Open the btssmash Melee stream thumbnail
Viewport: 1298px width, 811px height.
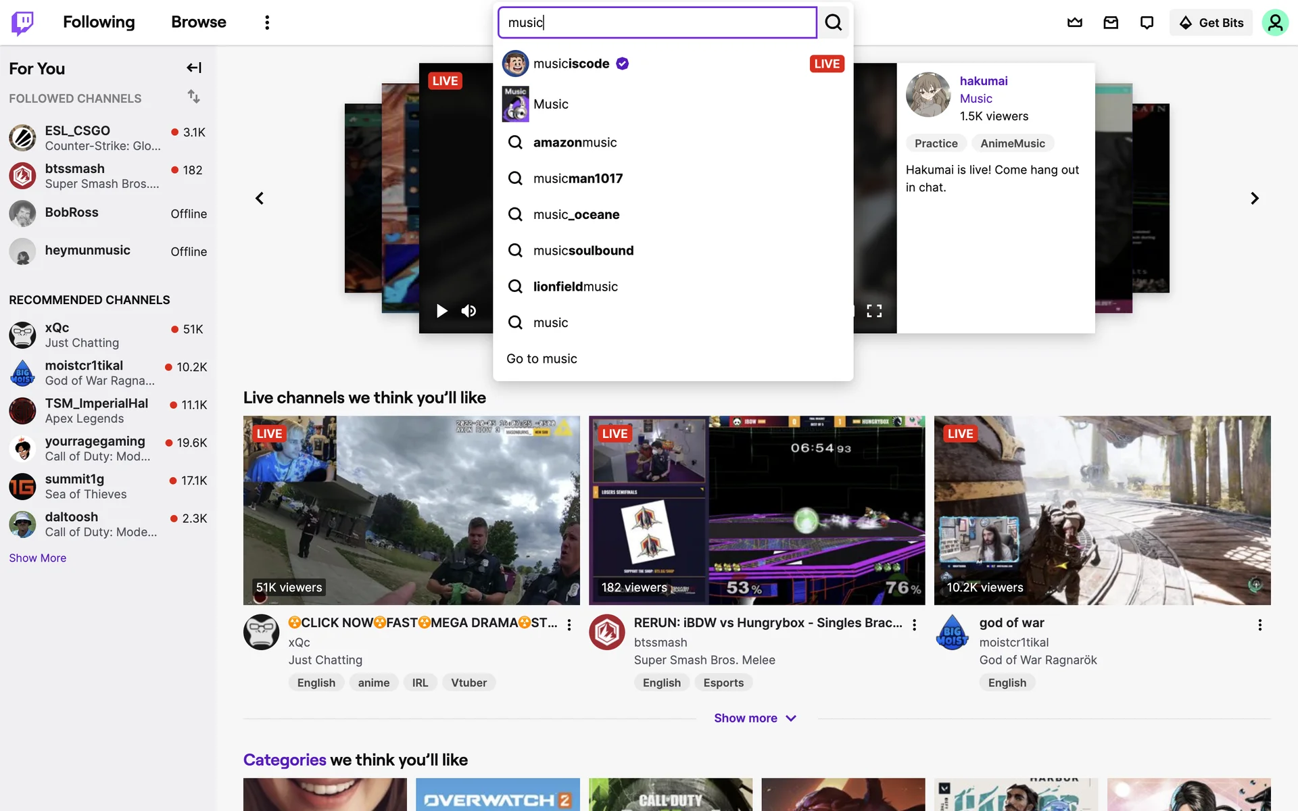click(x=756, y=510)
